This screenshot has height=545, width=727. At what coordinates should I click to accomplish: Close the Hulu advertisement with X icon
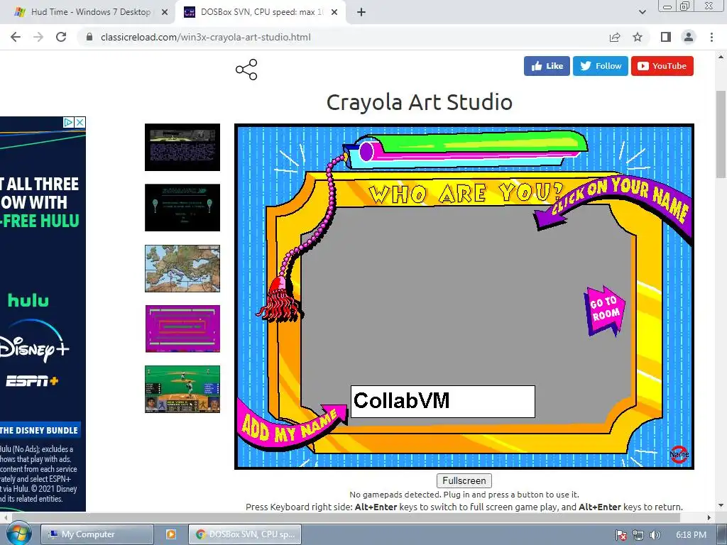80,122
